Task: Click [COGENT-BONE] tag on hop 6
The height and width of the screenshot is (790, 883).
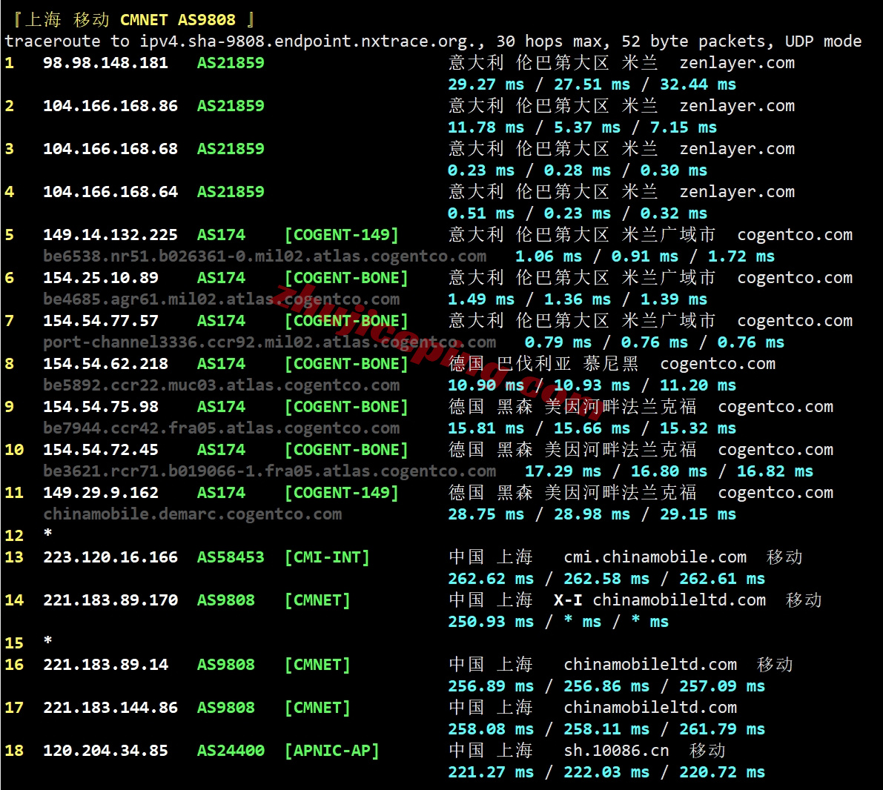Action: coord(346,278)
